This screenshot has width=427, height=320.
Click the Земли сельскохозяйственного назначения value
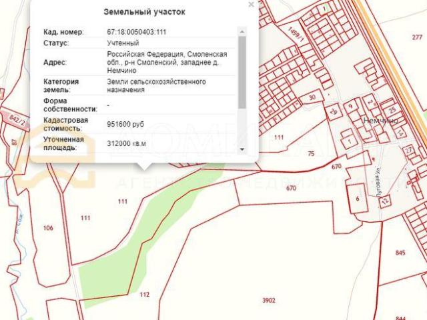(156, 86)
